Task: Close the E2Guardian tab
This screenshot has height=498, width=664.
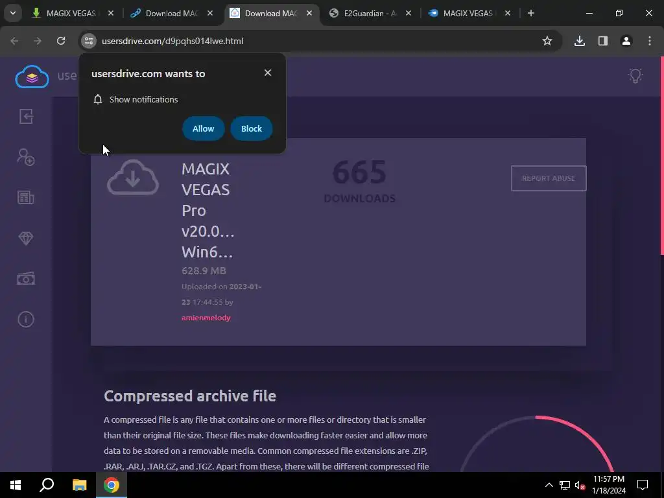Action: (409, 13)
